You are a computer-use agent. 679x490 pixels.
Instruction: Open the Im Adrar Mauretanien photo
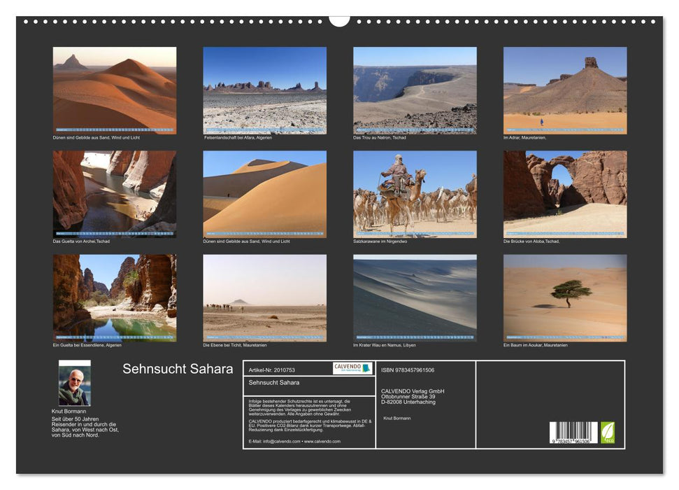click(564, 87)
